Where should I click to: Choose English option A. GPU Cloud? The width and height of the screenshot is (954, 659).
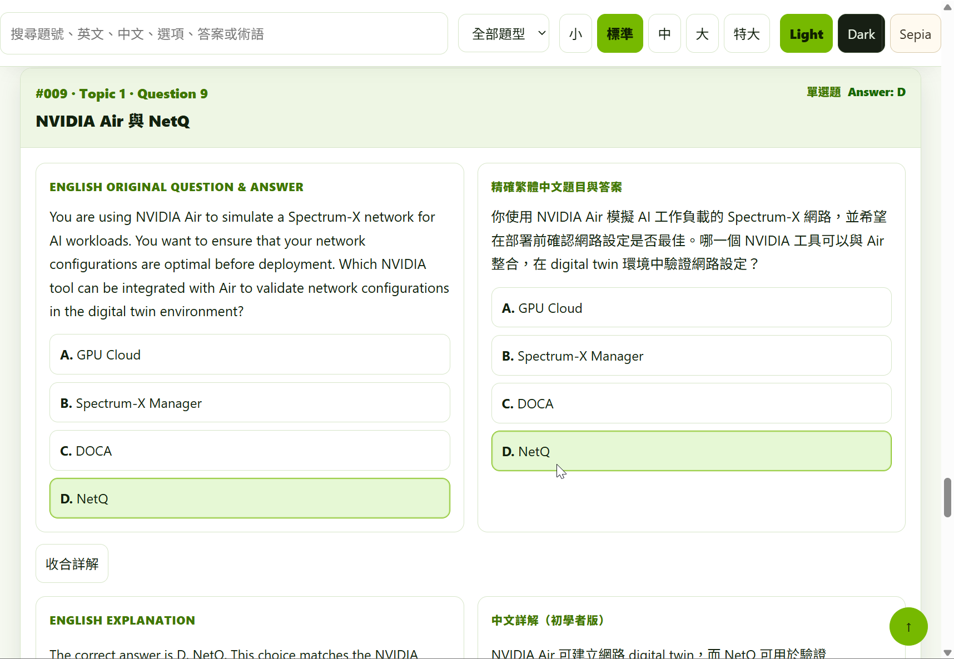pos(250,355)
